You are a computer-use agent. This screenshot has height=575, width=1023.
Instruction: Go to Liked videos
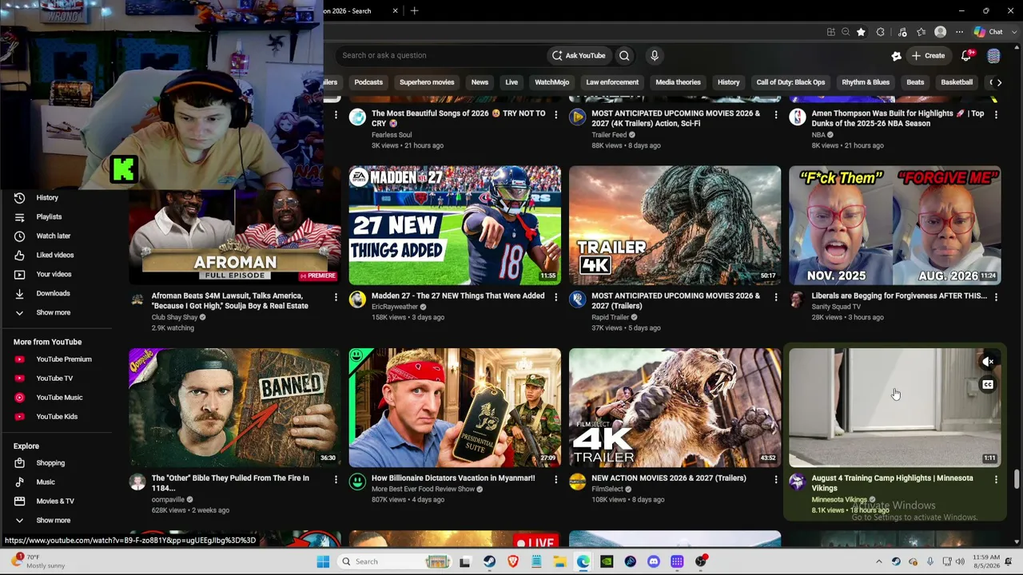(56, 255)
